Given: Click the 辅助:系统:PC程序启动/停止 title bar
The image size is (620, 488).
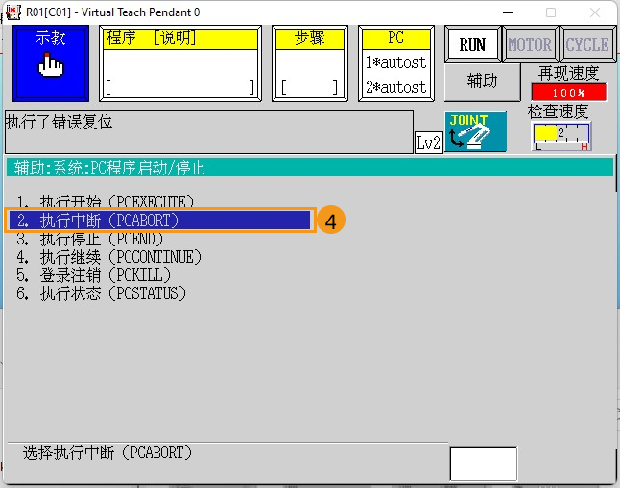Looking at the screenshot, I should coord(310,168).
